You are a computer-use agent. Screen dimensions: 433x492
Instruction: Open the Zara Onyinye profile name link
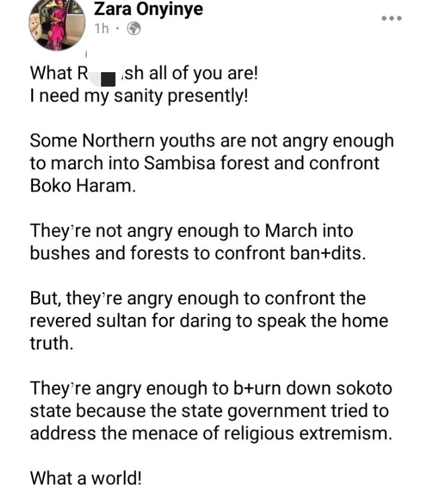(149, 9)
